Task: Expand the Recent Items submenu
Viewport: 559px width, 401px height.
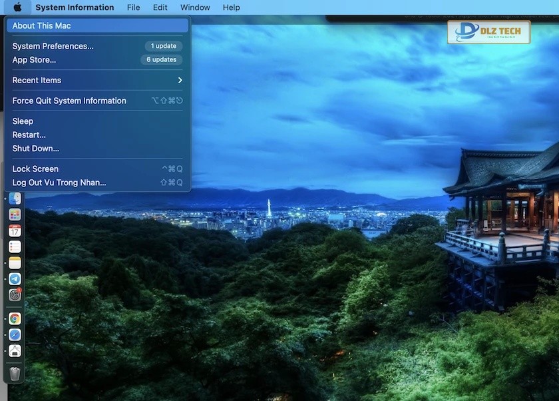Action: tap(97, 80)
